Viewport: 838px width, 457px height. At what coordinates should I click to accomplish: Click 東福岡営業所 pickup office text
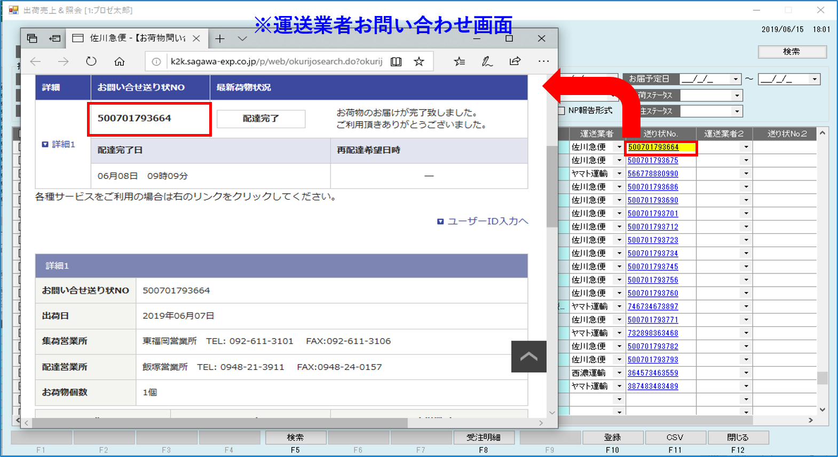coord(170,341)
